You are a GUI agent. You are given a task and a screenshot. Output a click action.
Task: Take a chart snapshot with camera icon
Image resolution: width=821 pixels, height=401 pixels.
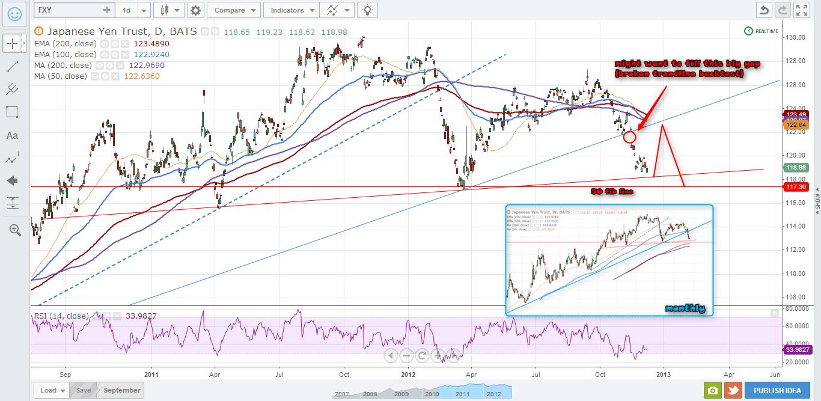(x=712, y=390)
